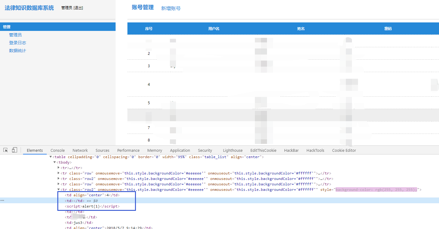Switch to the Sources tab
439x229 pixels.
coord(103,150)
